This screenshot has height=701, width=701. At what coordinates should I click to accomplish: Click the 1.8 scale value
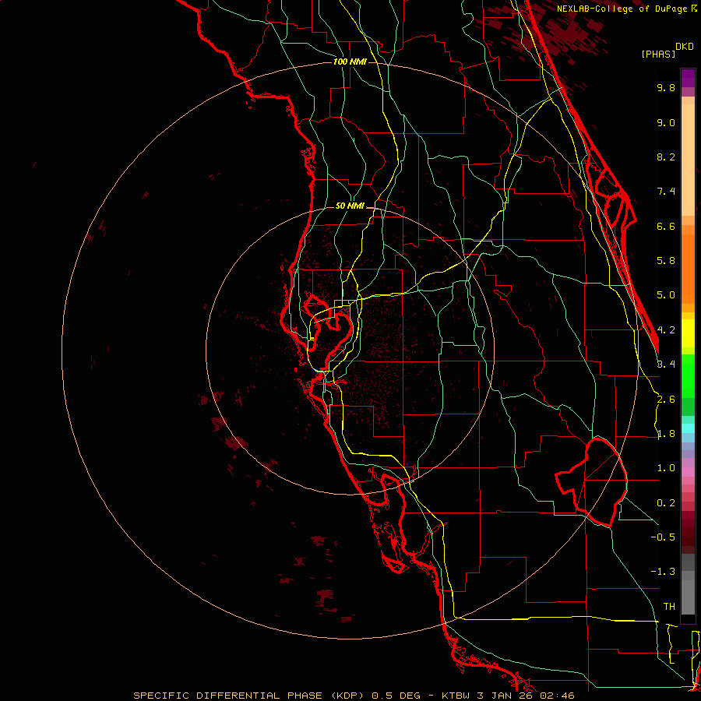pyautogui.click(x=666, y=434)
